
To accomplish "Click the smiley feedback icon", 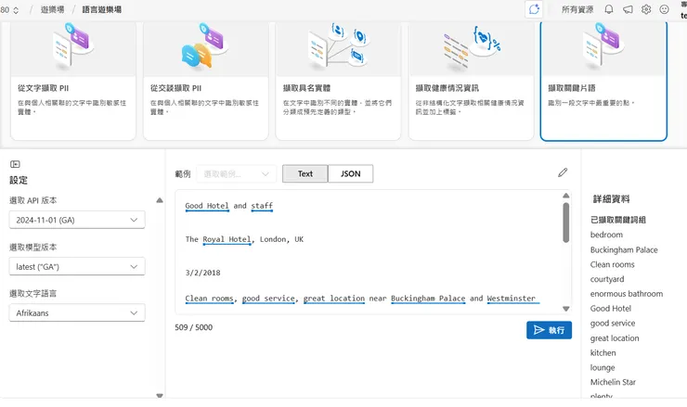I will 664,9.
